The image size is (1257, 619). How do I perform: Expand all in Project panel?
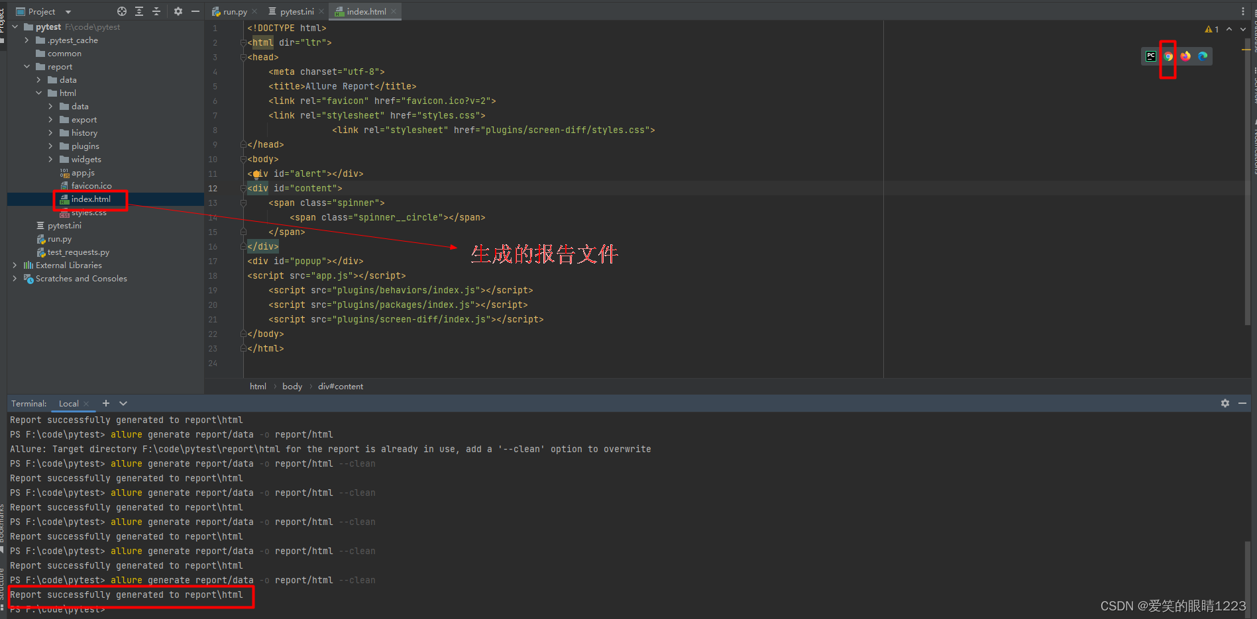[139, 11]
